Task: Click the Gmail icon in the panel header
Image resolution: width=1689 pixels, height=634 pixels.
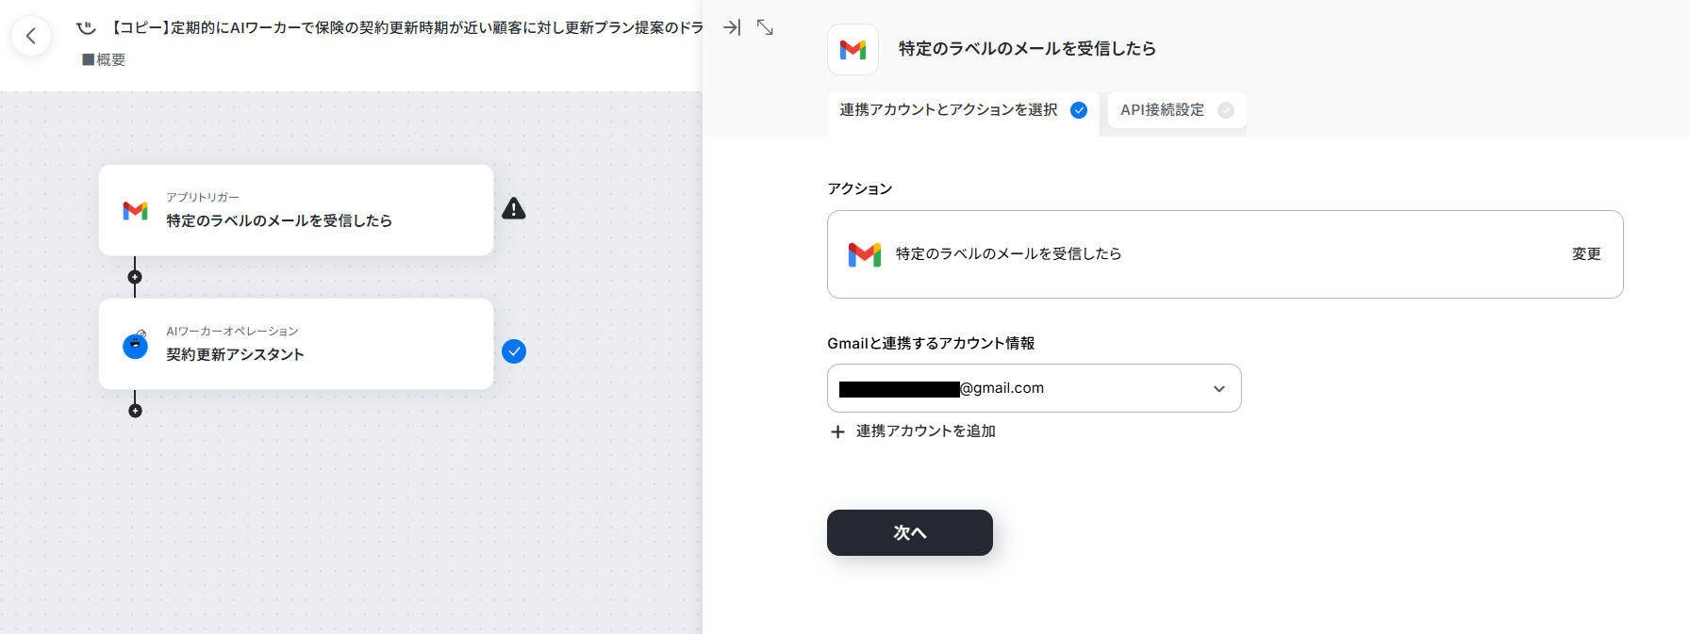Action: (x=853, y=50)
